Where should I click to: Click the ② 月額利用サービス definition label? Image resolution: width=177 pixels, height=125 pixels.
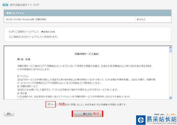tap(27, 86)
